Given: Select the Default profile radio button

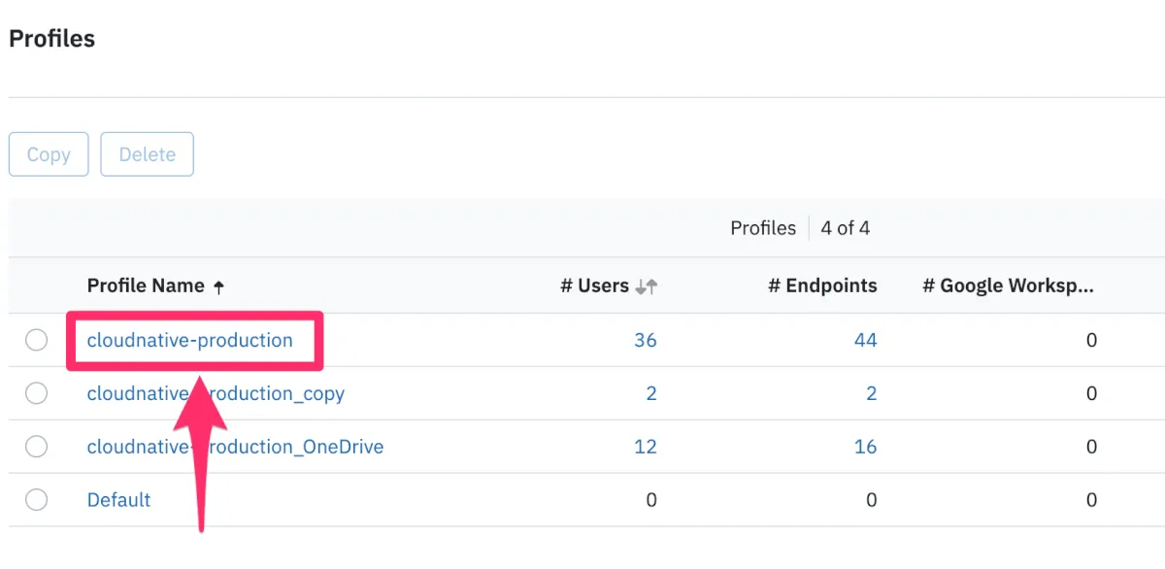Looking at the screenshot, I should click(x=36, y=500).
